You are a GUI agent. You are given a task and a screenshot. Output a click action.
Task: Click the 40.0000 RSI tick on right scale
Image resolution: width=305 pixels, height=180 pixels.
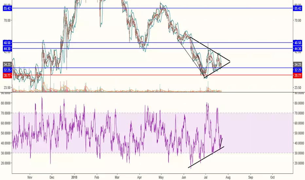pyautogui.click(x=299, y=143)
